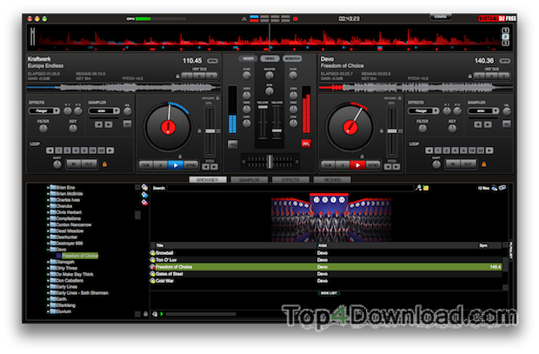Viewport: 539px width, 354px height.
Task: Click the SYNC button on the right deck
Action: coord(373,165)
